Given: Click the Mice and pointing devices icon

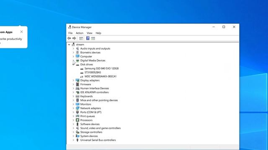Looking at the screenshot, I should (x=77, y=100).
